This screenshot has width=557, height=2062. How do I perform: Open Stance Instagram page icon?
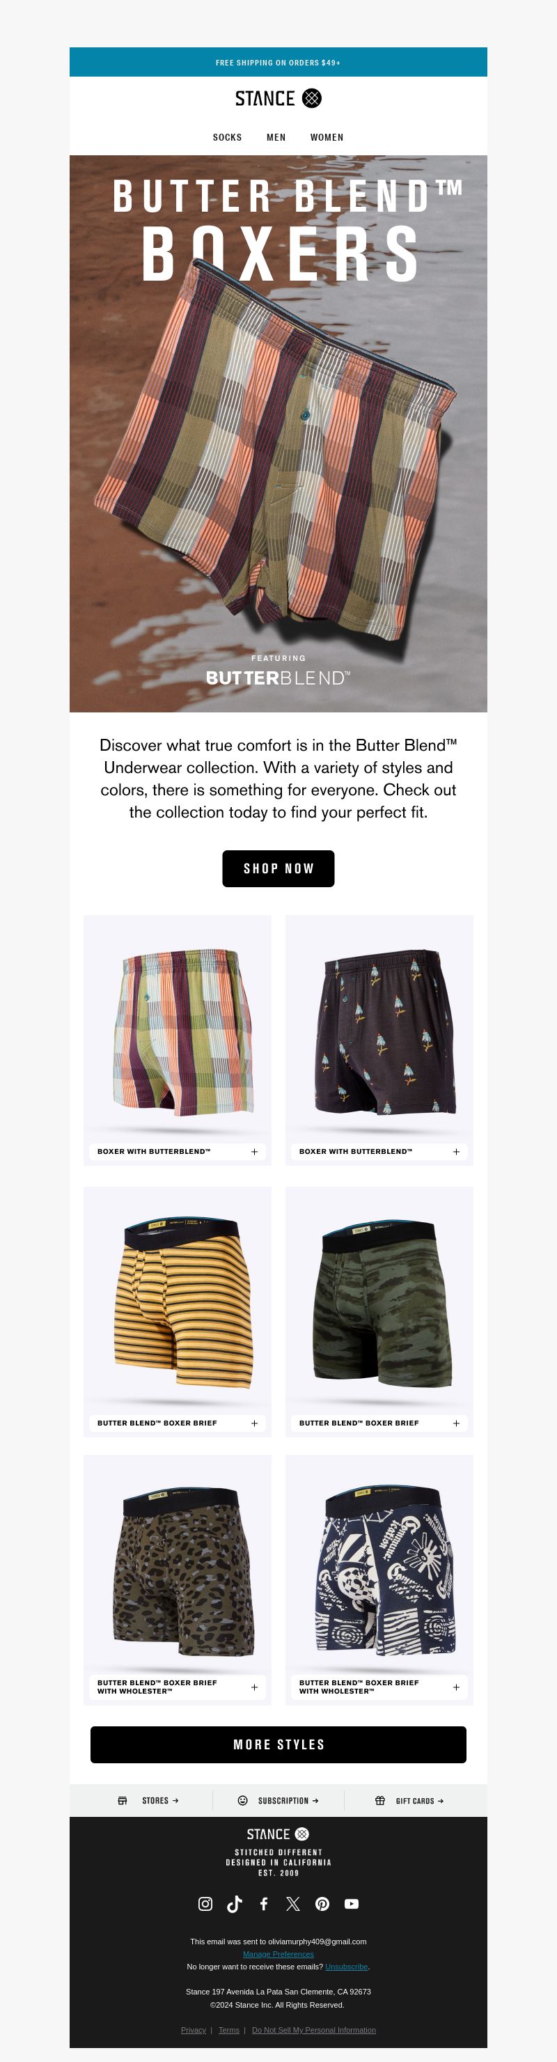click(205, 1903)
